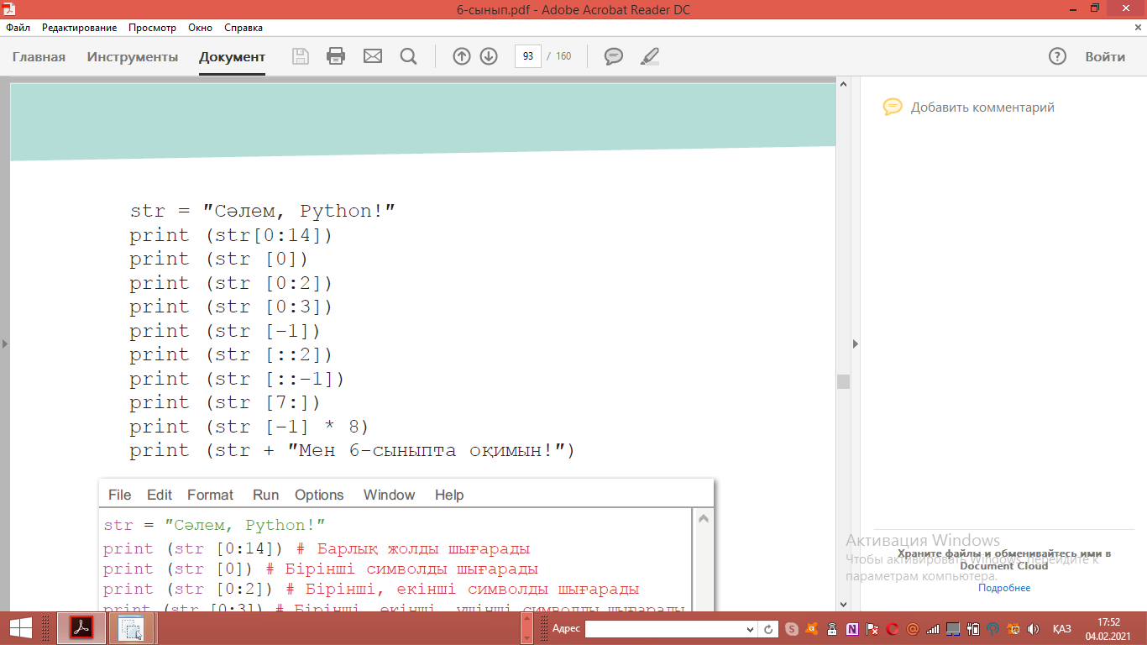Go to next page with down arrow
1147x645 pixels.
[489, 56]
